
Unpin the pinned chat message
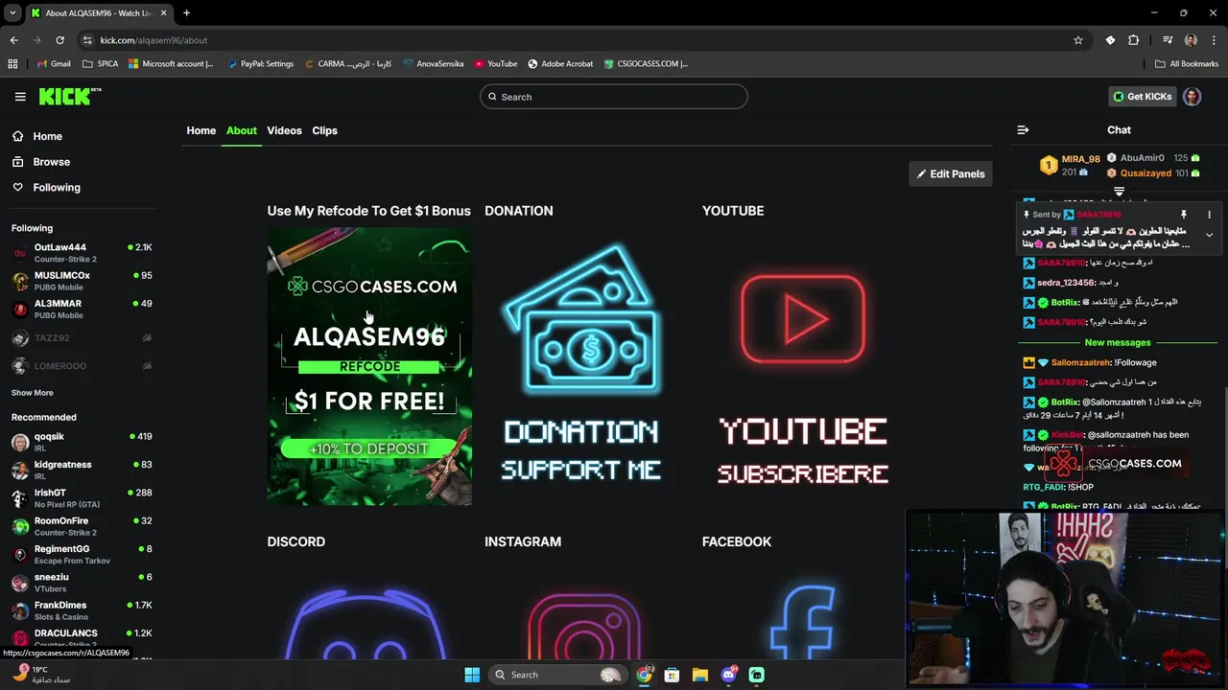click(1184, 215)
